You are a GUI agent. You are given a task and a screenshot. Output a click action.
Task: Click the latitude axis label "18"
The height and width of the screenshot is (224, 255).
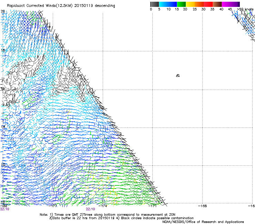(x=3, y=50)
